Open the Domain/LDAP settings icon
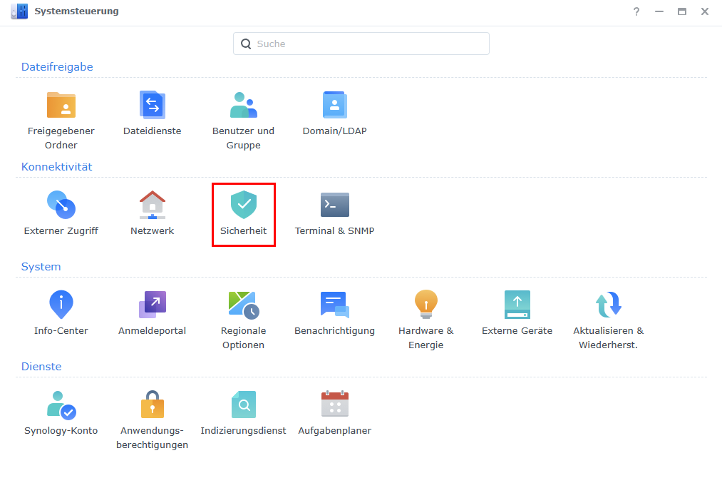The image size is (722, 493). click(x=334, y=106)
